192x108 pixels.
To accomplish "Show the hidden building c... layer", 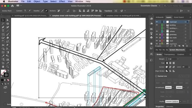I will point(157,28).
